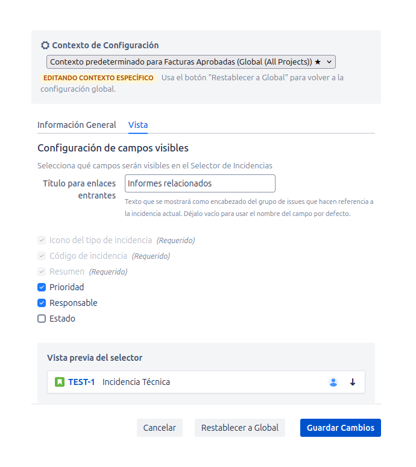Click Restablecer a Global
416x467 pixels.
pos(240,428)
